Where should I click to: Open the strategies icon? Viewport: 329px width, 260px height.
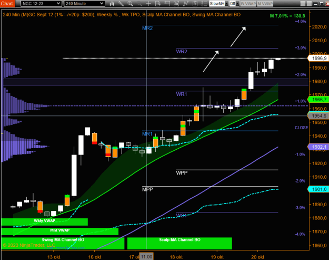pyautogui.click(x=195, y=4)
